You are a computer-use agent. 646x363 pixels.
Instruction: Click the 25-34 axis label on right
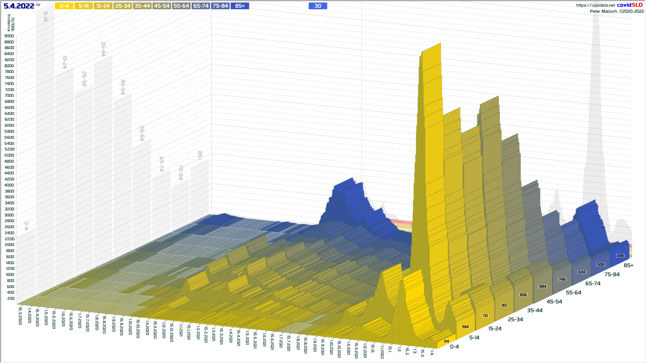pos(515,320)
